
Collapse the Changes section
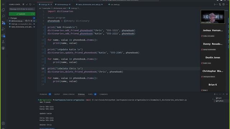9,18
